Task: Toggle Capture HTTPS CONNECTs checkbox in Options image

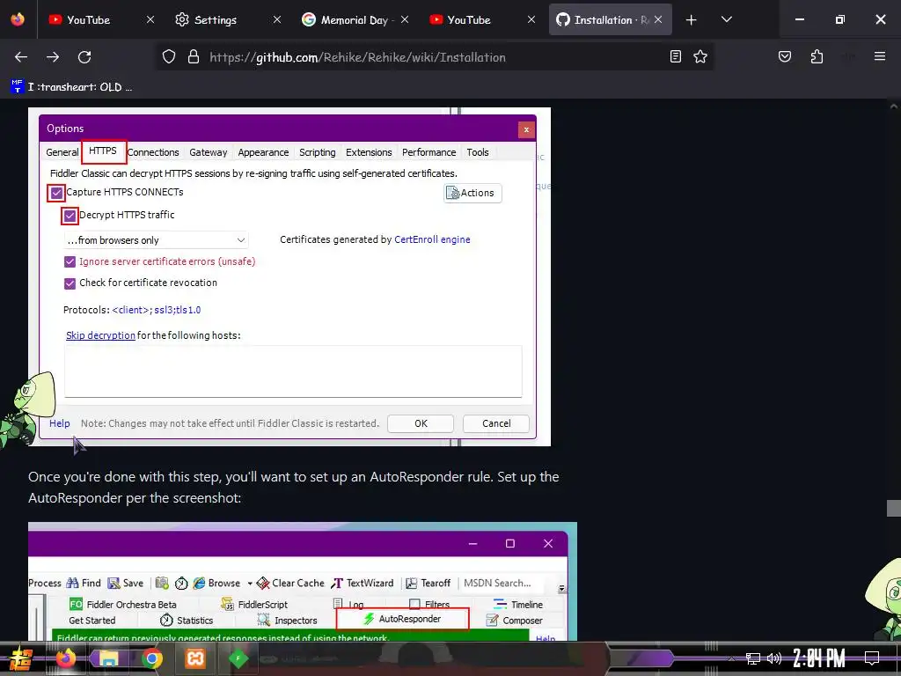Action: (56, 193)
